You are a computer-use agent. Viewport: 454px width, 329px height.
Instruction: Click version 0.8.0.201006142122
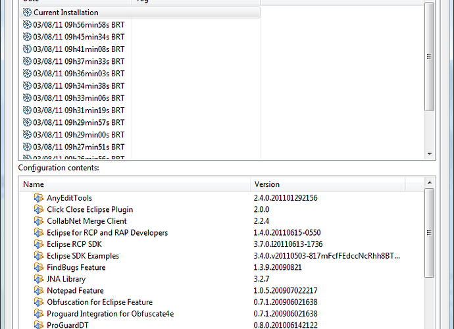(286, 325)
